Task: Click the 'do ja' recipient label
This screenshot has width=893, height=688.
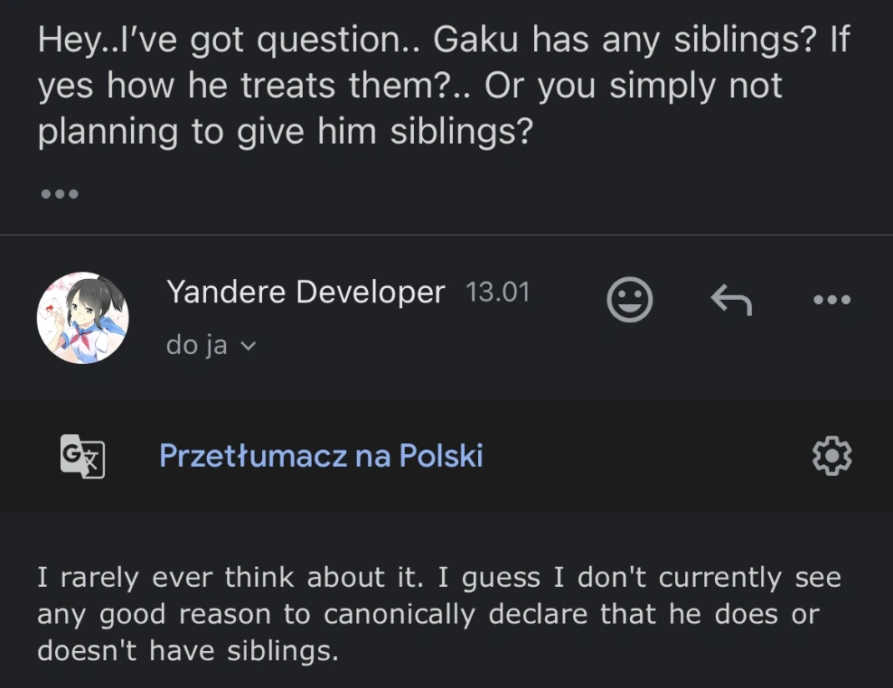Action: point(196,345)
